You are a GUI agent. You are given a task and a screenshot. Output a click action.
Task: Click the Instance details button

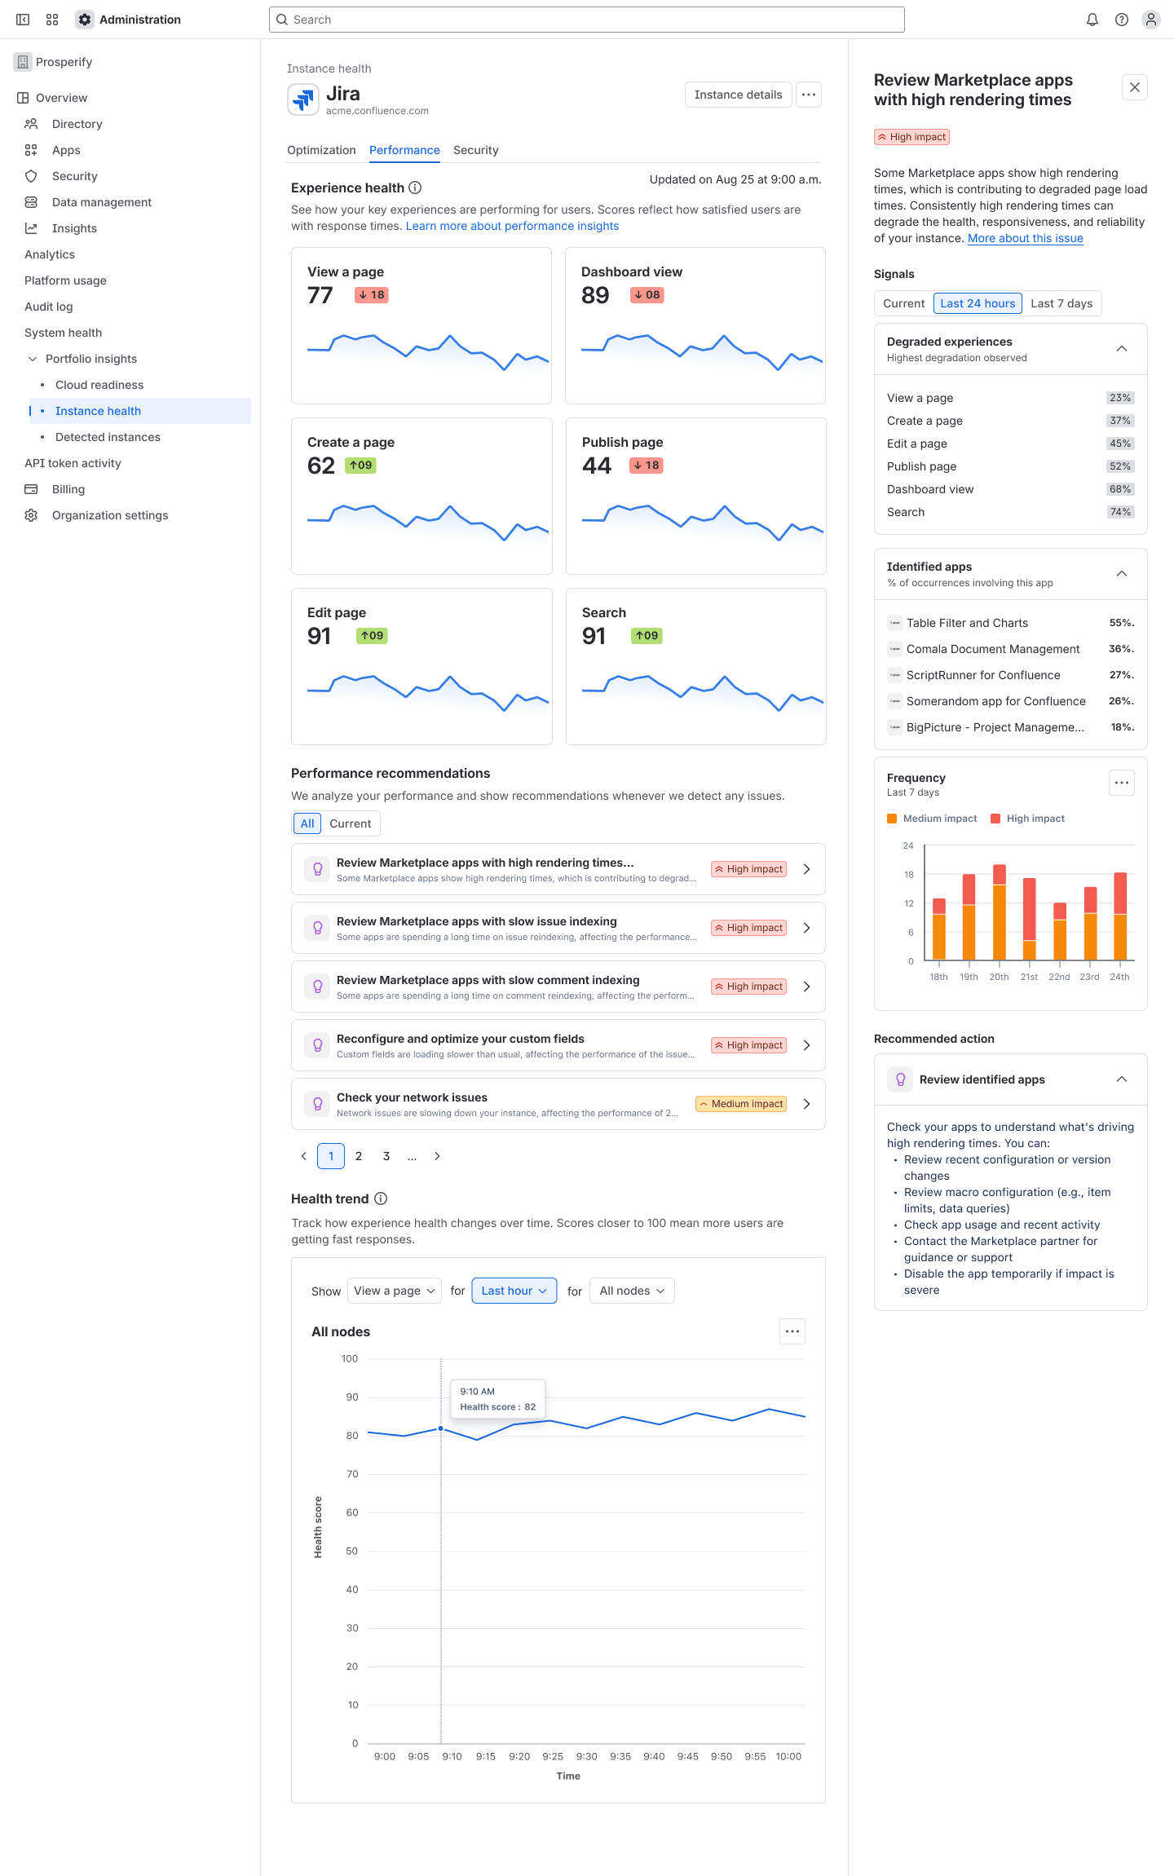click(739, 95)
